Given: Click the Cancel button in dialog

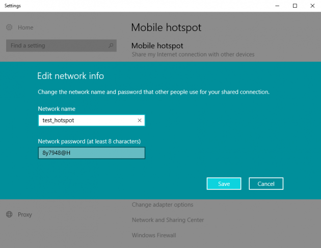Looking at the screenshot, I should [266, 183].
